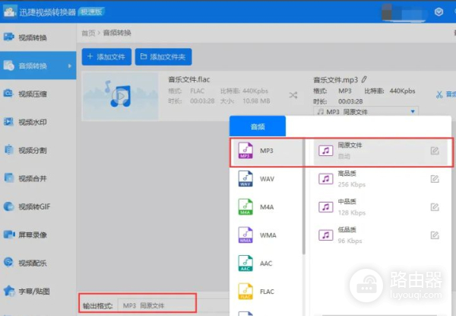Click the 音乐文件.flac source filename
The width and height of the screenshot is (456, 316).
189,79
